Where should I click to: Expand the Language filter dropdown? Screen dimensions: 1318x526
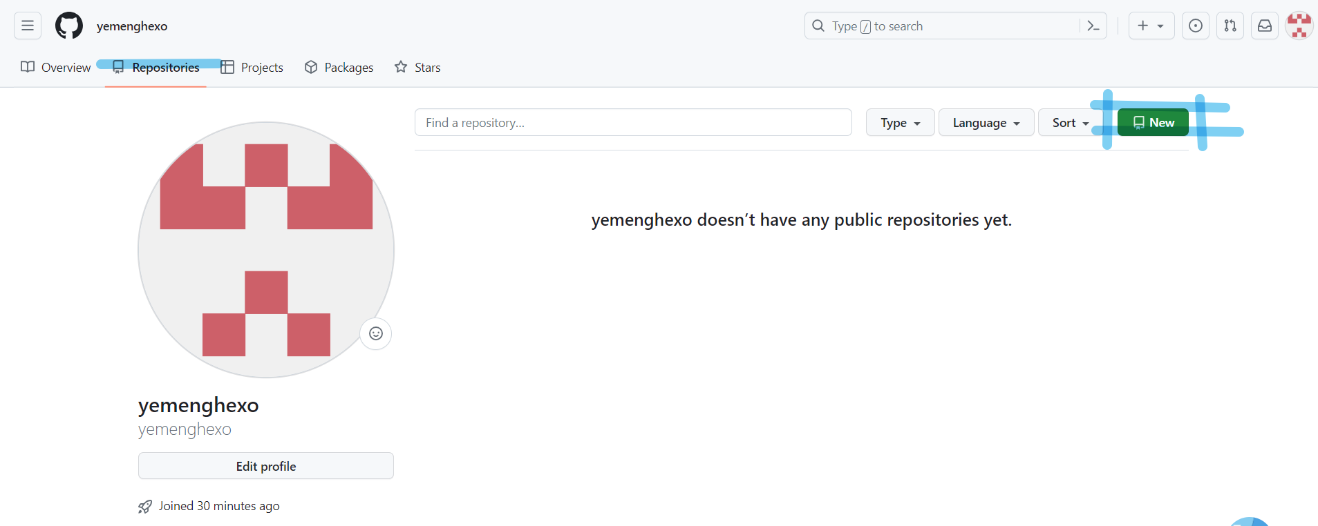tap(986, 123)
